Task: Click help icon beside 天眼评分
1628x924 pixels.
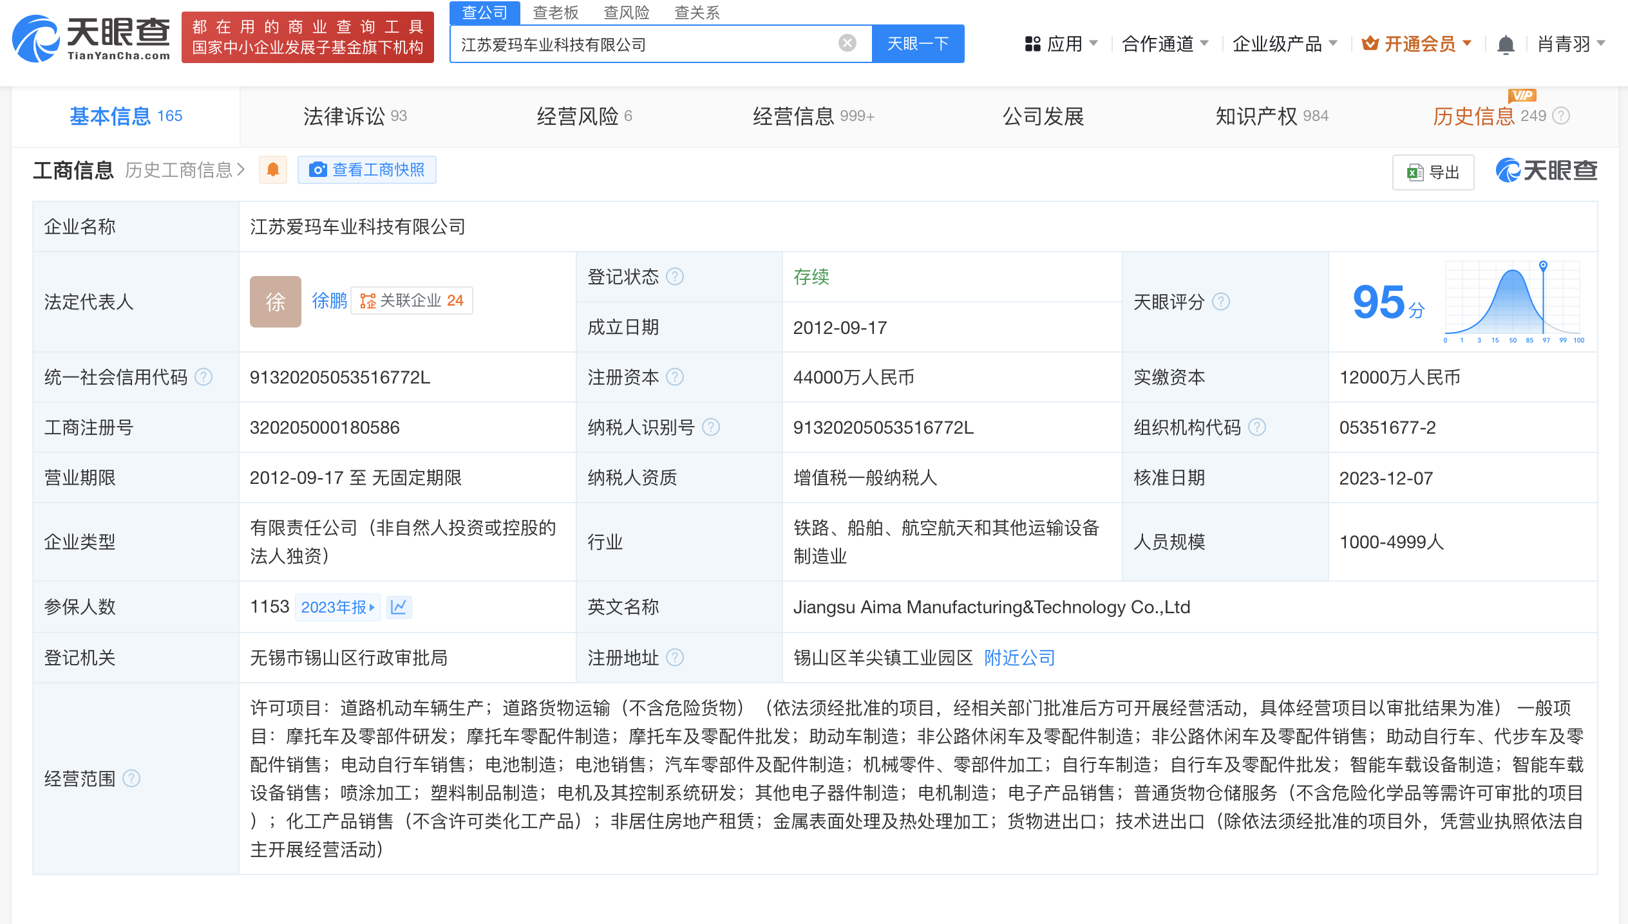Action: 1220,302
